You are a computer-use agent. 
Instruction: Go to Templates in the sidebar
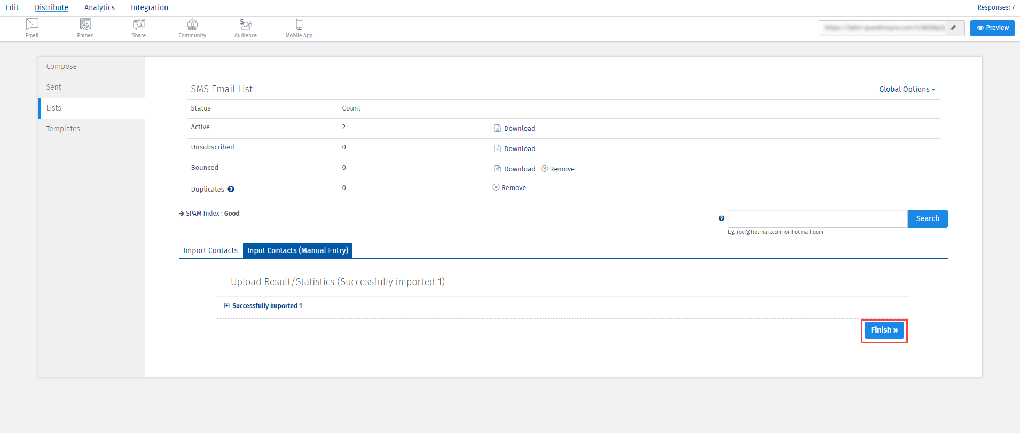click(x=63, y=129)
